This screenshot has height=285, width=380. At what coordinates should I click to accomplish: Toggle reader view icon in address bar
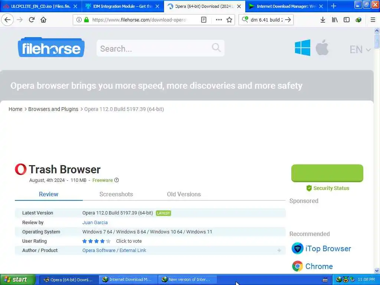tap(204, 20)
